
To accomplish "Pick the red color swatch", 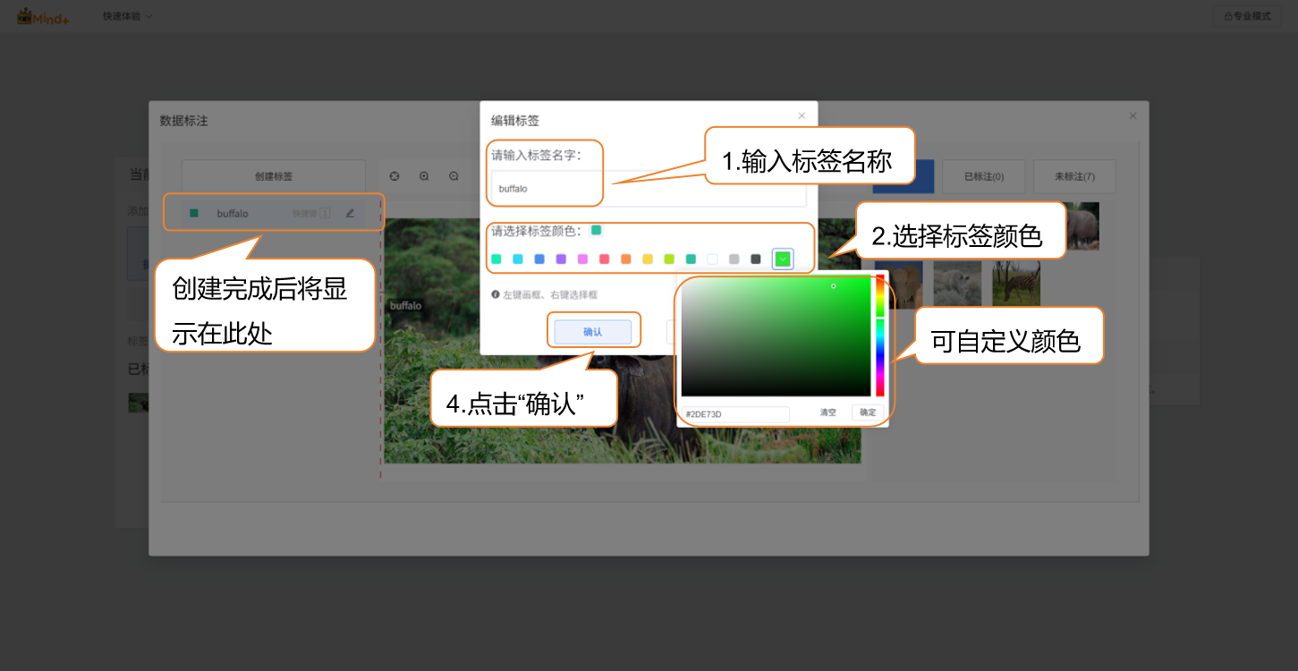I will click(604, 259).
